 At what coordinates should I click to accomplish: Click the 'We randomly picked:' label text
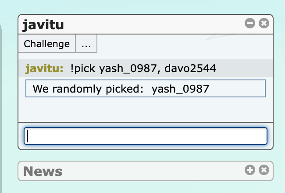click(88, 89)
